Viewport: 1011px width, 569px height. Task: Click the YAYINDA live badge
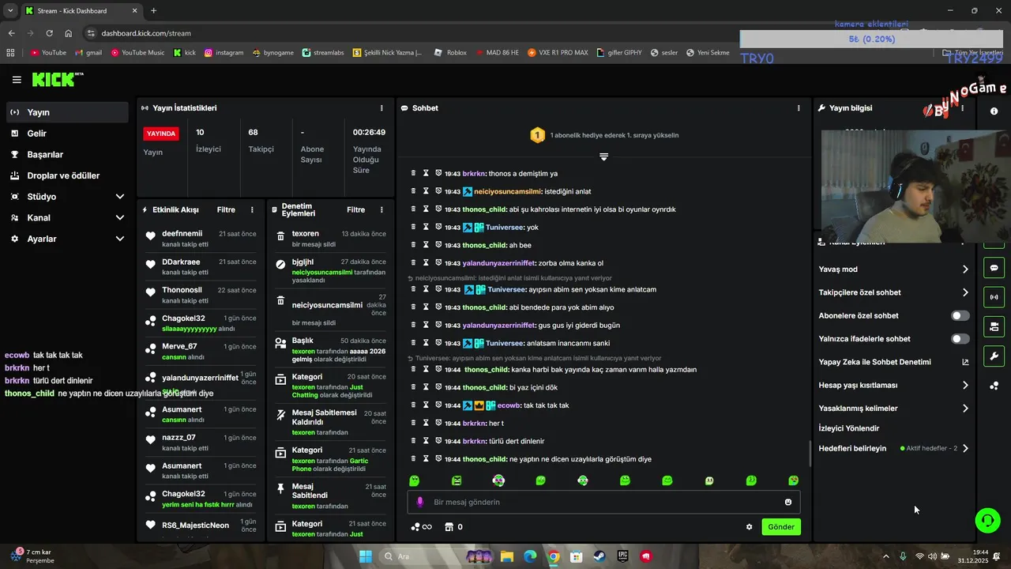click(x=161, y=134)
